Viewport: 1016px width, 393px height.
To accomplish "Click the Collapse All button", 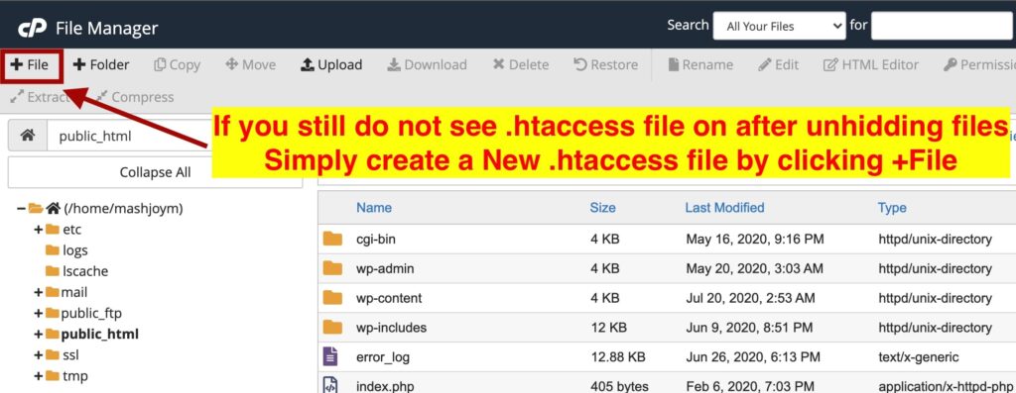I will 156,172.
